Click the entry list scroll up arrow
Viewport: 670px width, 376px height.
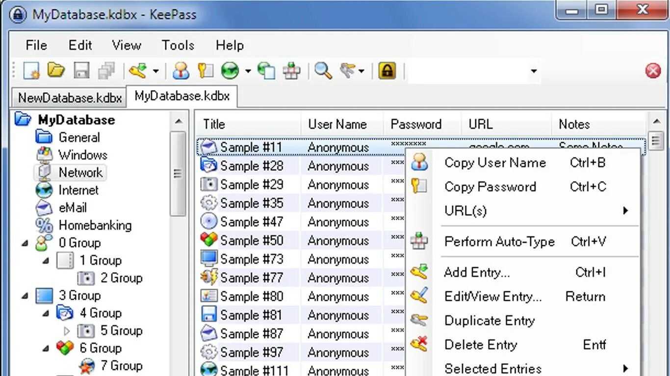pyautogui.click(x=656, y=121)
